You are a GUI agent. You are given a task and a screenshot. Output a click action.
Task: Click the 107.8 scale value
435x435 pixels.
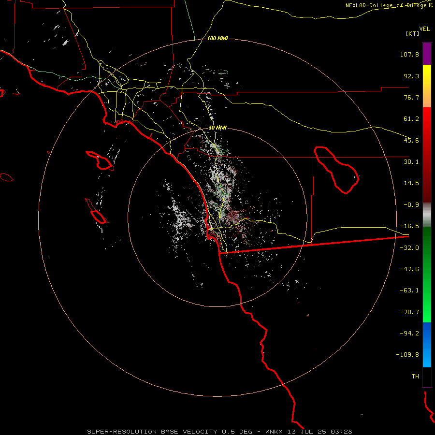[409, 54]
